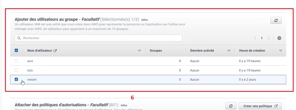Refresh the users list with the reload icon
The width and height of the screenshot is (296, 110).
[276, 21]
